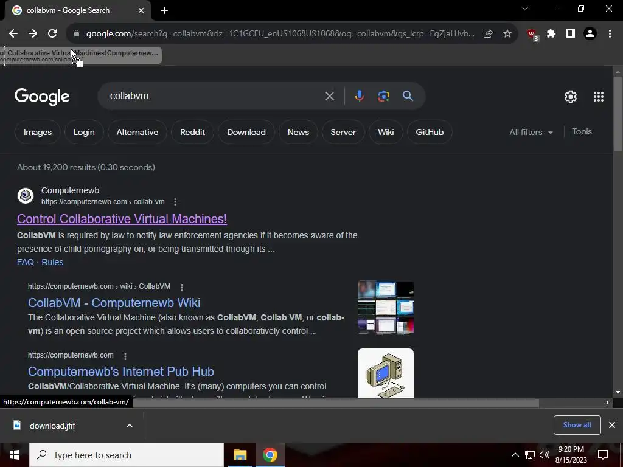Filter results by Images
623x467 pixels.
37,132
